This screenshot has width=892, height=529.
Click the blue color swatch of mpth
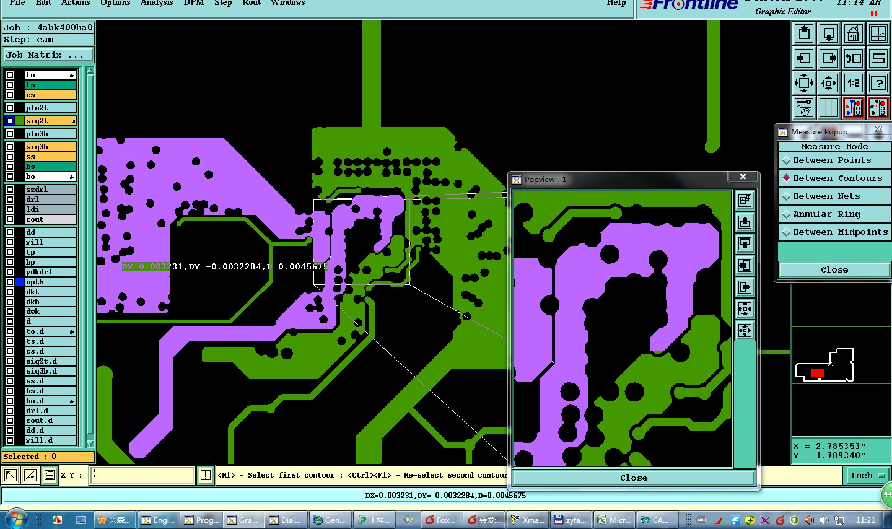[x=20, y=282]
